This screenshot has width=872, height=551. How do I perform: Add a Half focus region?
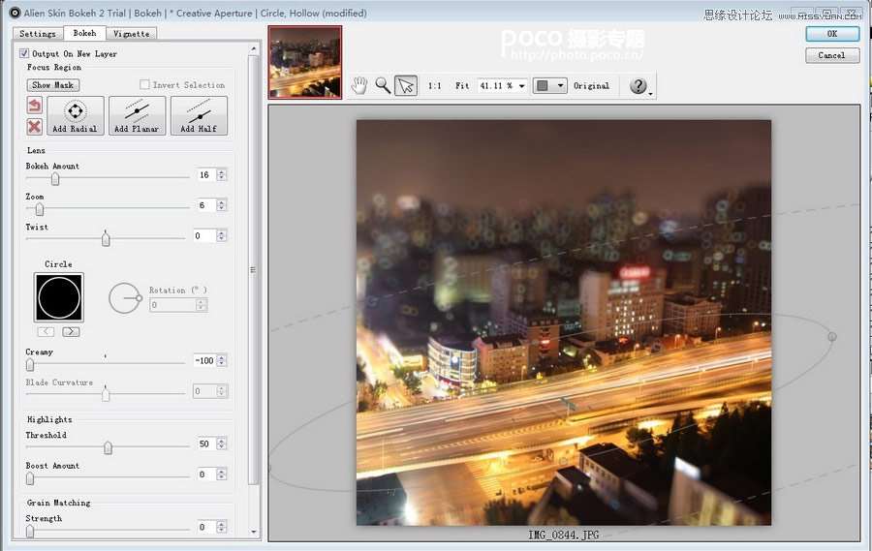199,115
